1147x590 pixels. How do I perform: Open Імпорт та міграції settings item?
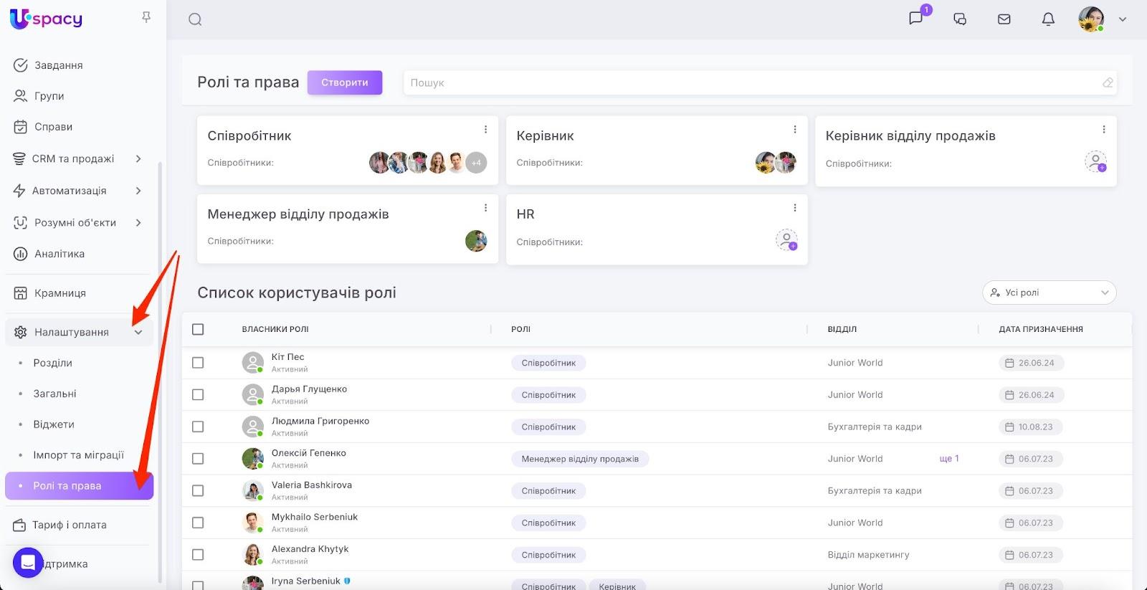(78, 455)
